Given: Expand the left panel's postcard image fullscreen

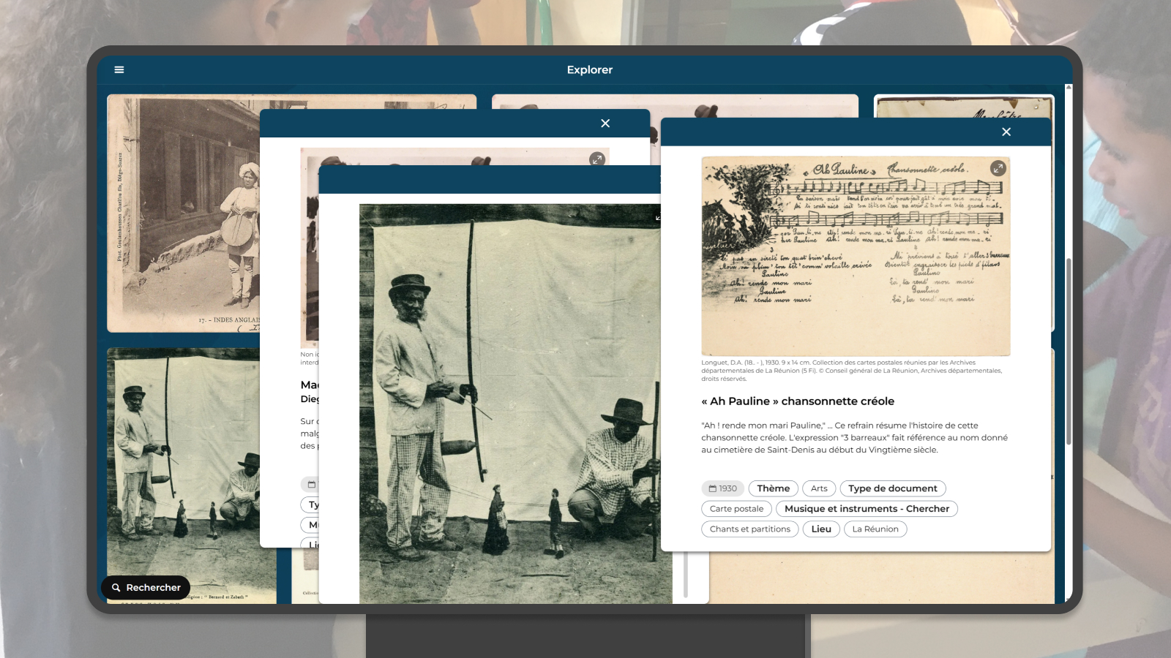Looking at the screenshot, I should (597, 159).
